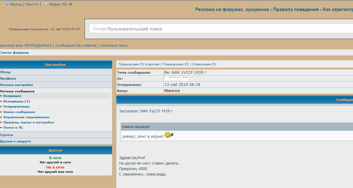Open Правила, папки и настройки
The height and width of the screenshot is (188, 353).
[x=28, y=122]
